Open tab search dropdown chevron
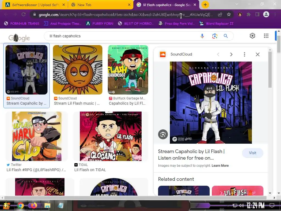The image size is (281, 211). point(237,4)
